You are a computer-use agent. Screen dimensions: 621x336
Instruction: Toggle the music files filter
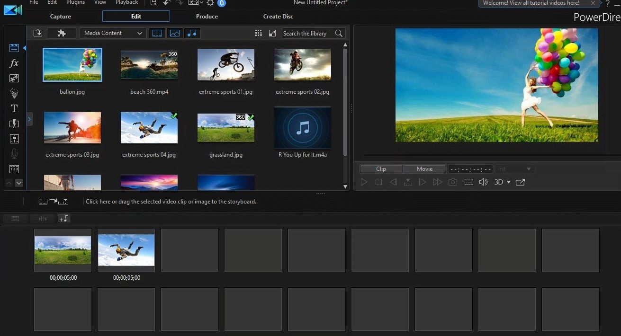pos(192,33)
